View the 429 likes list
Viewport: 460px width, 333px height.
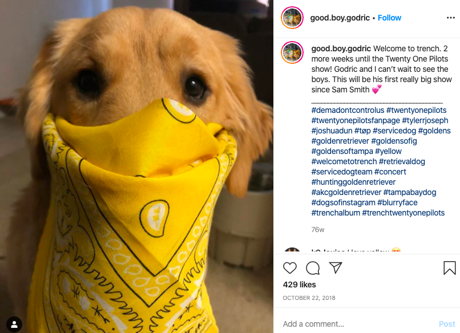(x=299, y=285)
